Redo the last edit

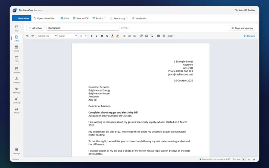coord(33,36)
